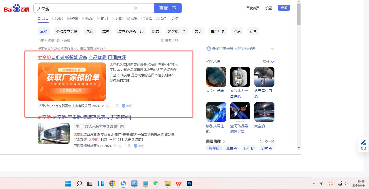The height and width of the screenshot is (189, 369).
Task: Filter by 酒店 chip
Action: point(237,31)
